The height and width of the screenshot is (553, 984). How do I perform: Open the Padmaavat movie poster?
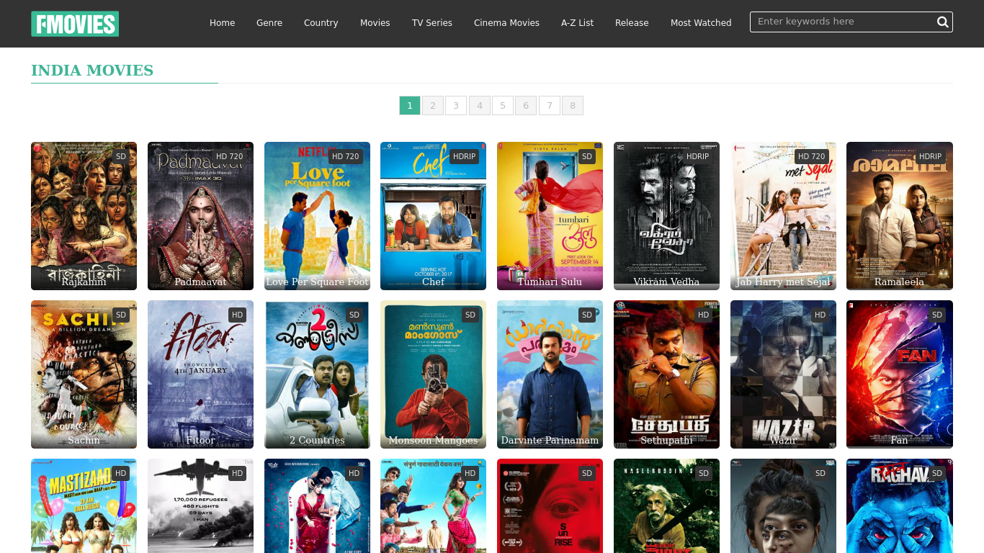point(200,216)
